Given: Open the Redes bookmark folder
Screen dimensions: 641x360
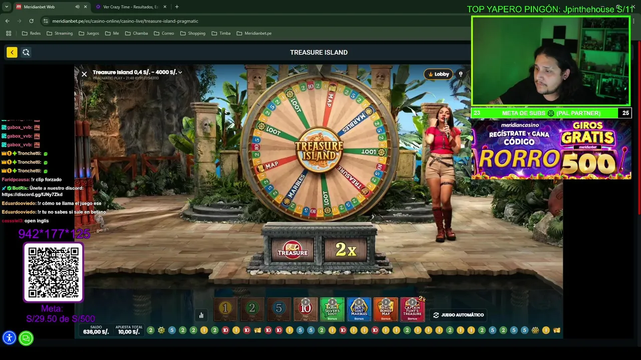Looking at the screenshot, I should 32,33.
